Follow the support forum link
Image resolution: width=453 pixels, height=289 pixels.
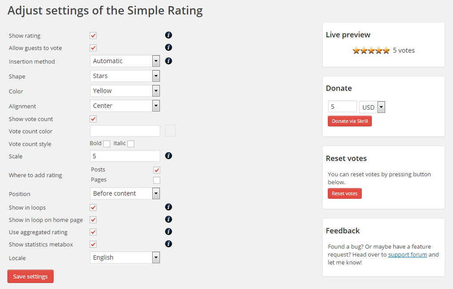click(407, 254)
